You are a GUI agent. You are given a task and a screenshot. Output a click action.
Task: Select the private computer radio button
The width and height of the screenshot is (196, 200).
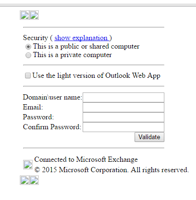28,55
